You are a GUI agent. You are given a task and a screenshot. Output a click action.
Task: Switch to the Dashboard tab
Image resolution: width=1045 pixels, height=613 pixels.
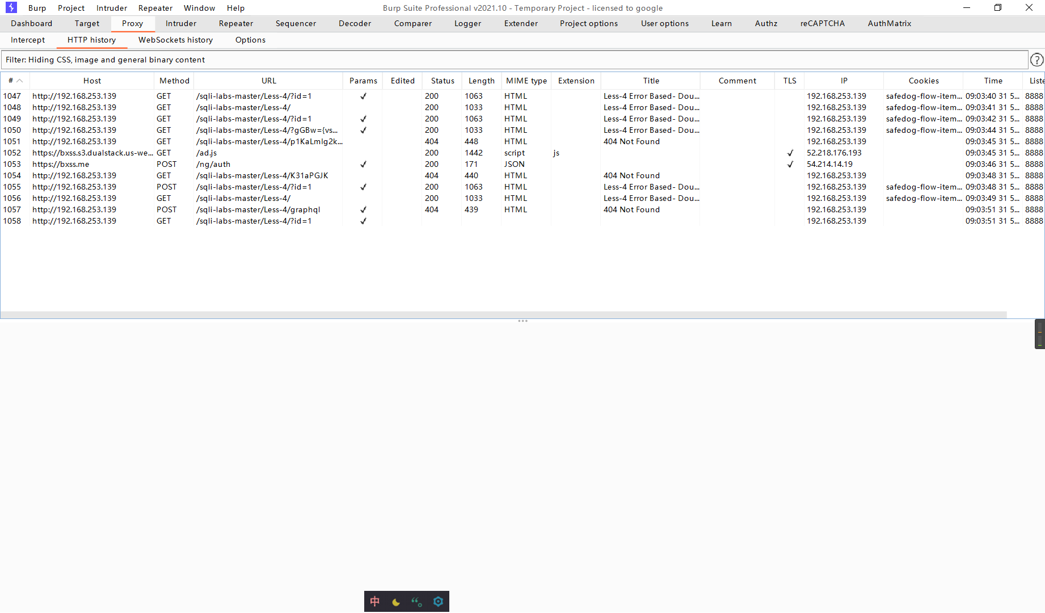coord(32,23)
